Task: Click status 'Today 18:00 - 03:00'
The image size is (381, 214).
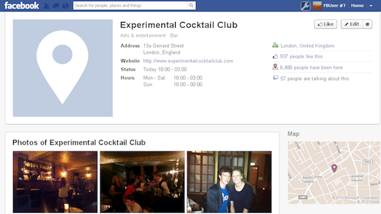Action: [165, 70]
